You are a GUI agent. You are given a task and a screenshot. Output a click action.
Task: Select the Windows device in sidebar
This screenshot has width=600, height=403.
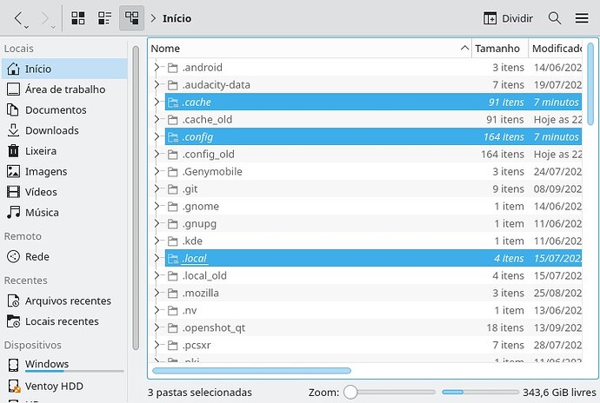tap(47, 364)
